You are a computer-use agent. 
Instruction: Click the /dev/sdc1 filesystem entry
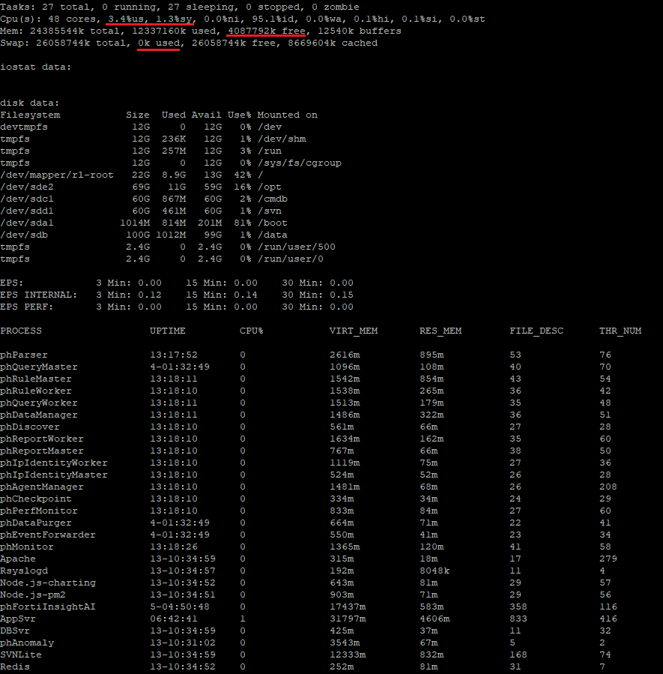27,199
